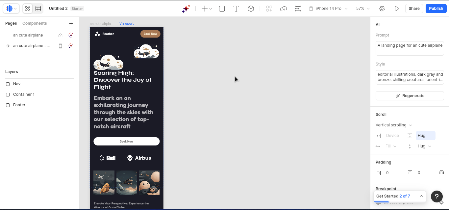Launch the AI sparkle generate icon
This screenshot has width=449, height=210.
click(x=186, y=9)
